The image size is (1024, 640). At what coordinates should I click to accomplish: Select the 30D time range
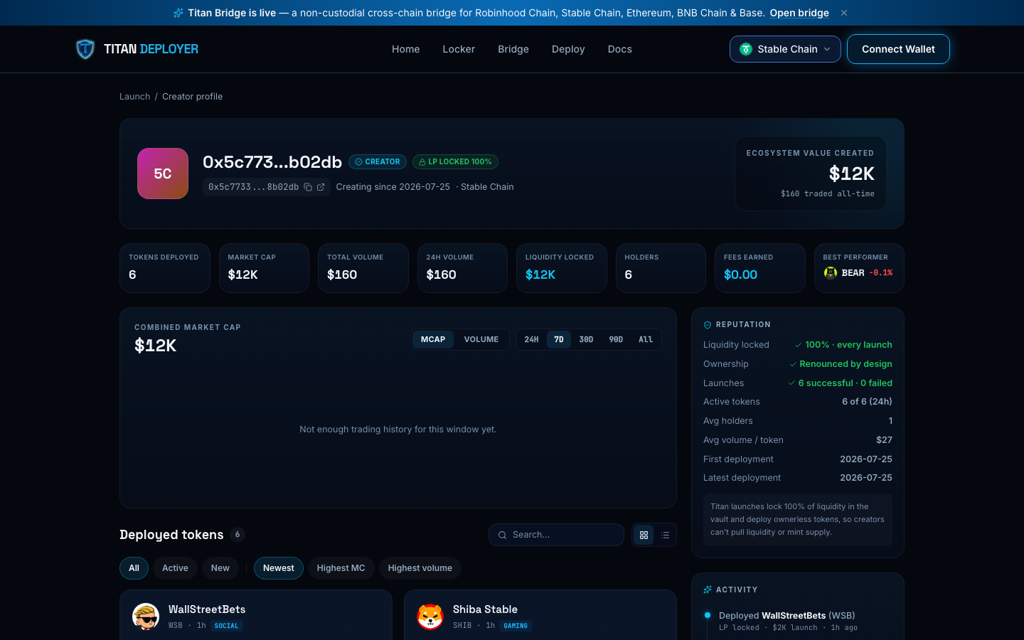point(586,340)
